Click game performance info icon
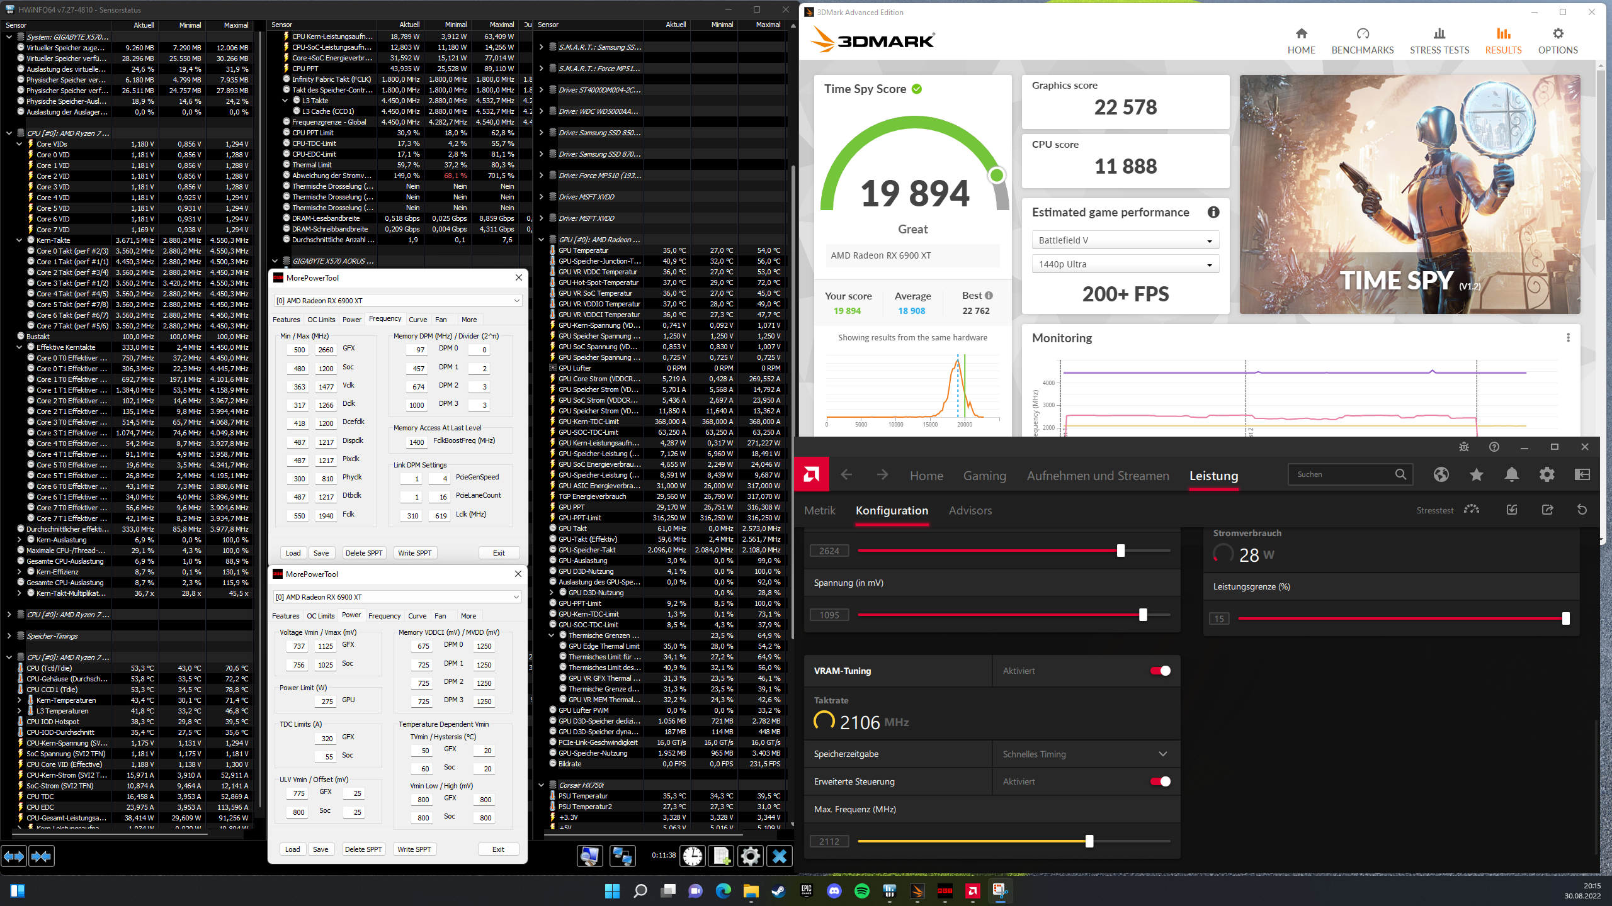1612x906 pixels. point(1213,213)
